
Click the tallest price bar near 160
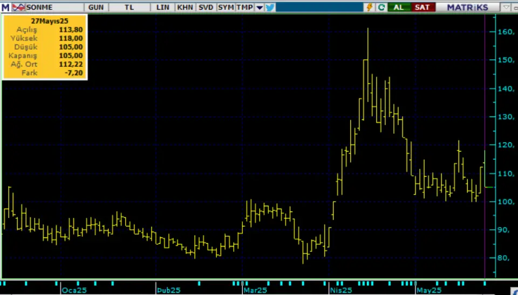[x=367, y=65]
